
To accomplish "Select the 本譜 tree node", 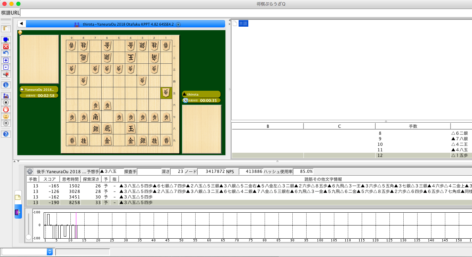I will pyautogui.click(x=243, y=24).
